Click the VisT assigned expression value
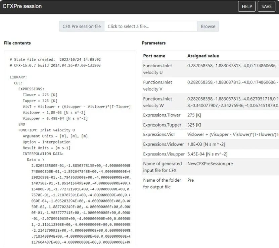Image resolution: width=279 pixels, height=248 pixels. [233, 134]
